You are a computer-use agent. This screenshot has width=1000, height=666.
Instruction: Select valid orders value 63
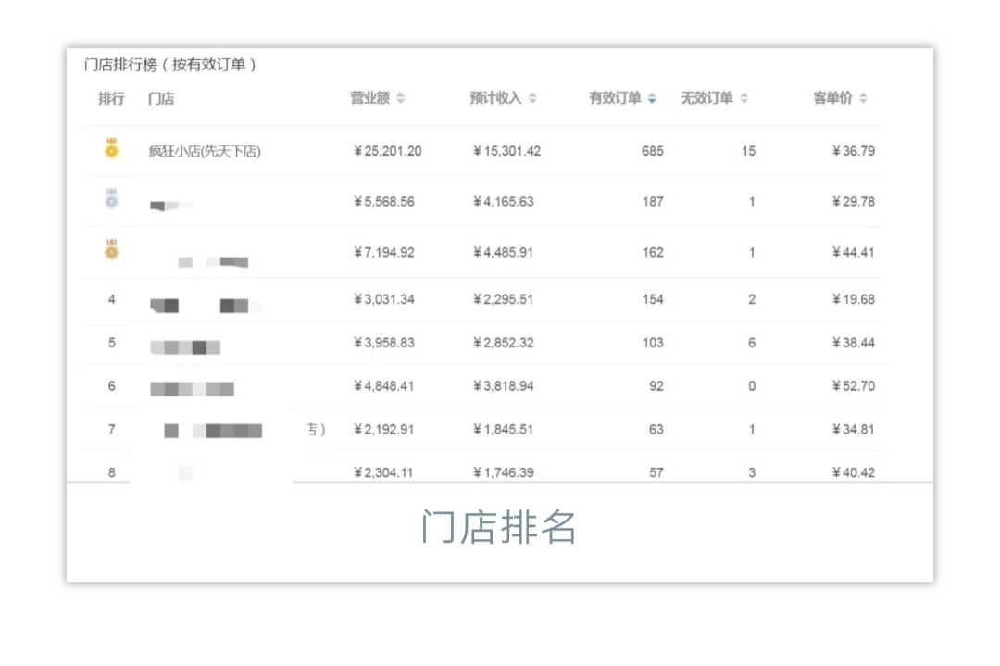656,429
